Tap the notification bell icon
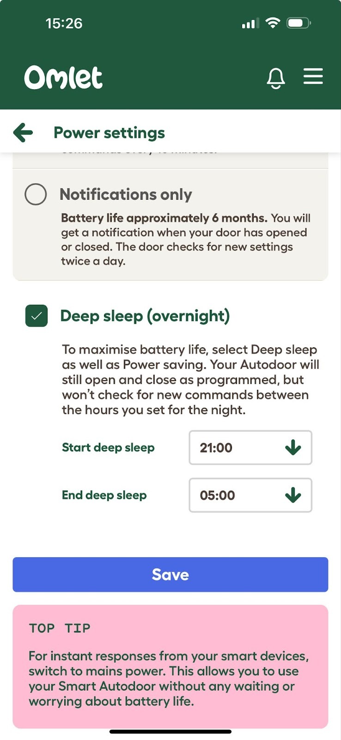The height and width of the screenshot is (740, 341). (276, 78)
